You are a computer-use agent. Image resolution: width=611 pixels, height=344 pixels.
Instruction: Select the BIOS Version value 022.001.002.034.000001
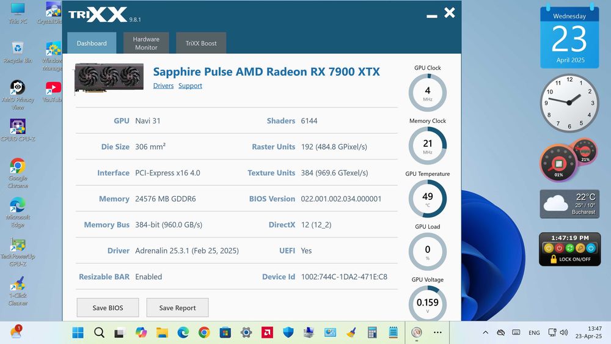(x=341, y=199)
